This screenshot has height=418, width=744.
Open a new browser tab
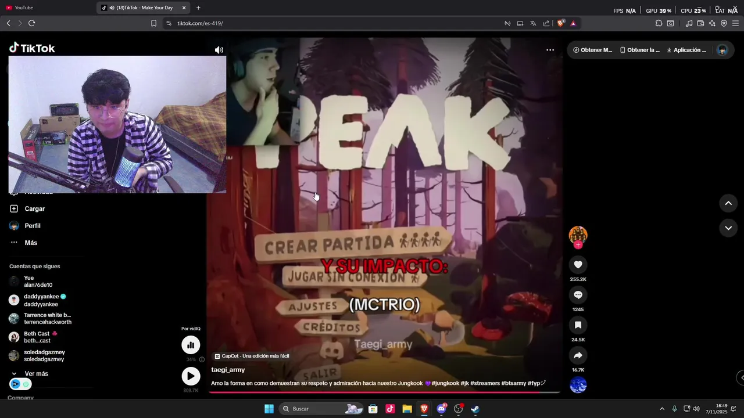(198, 8)
